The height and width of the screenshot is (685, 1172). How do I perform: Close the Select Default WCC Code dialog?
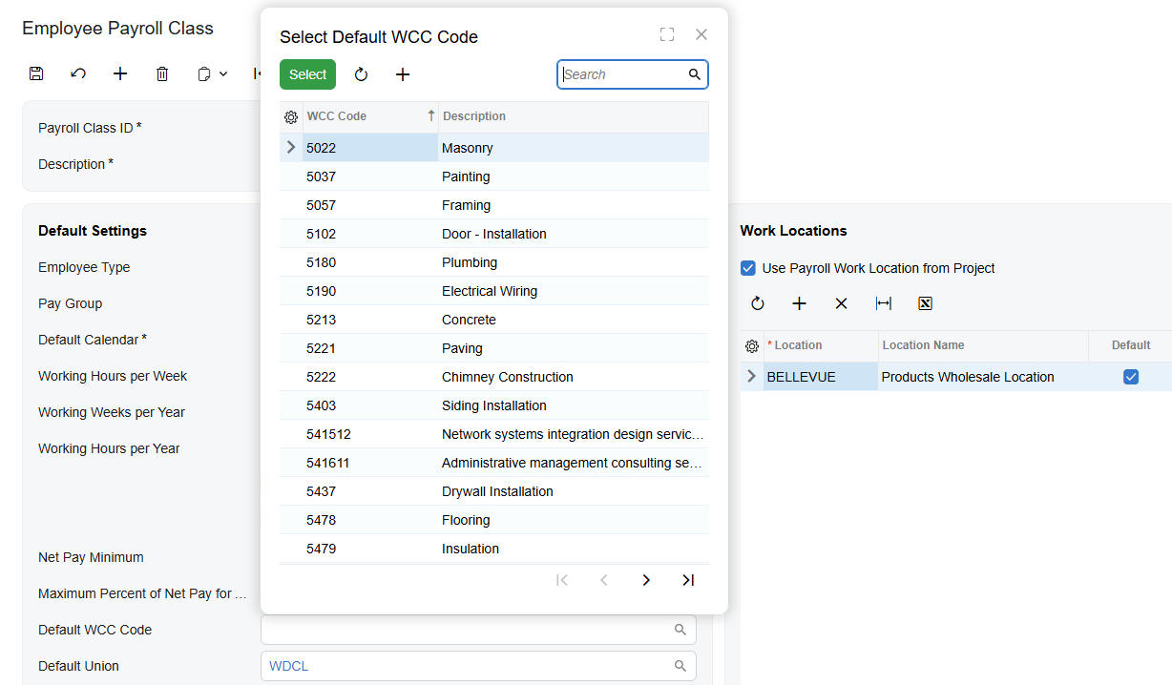tap(701, 34)
